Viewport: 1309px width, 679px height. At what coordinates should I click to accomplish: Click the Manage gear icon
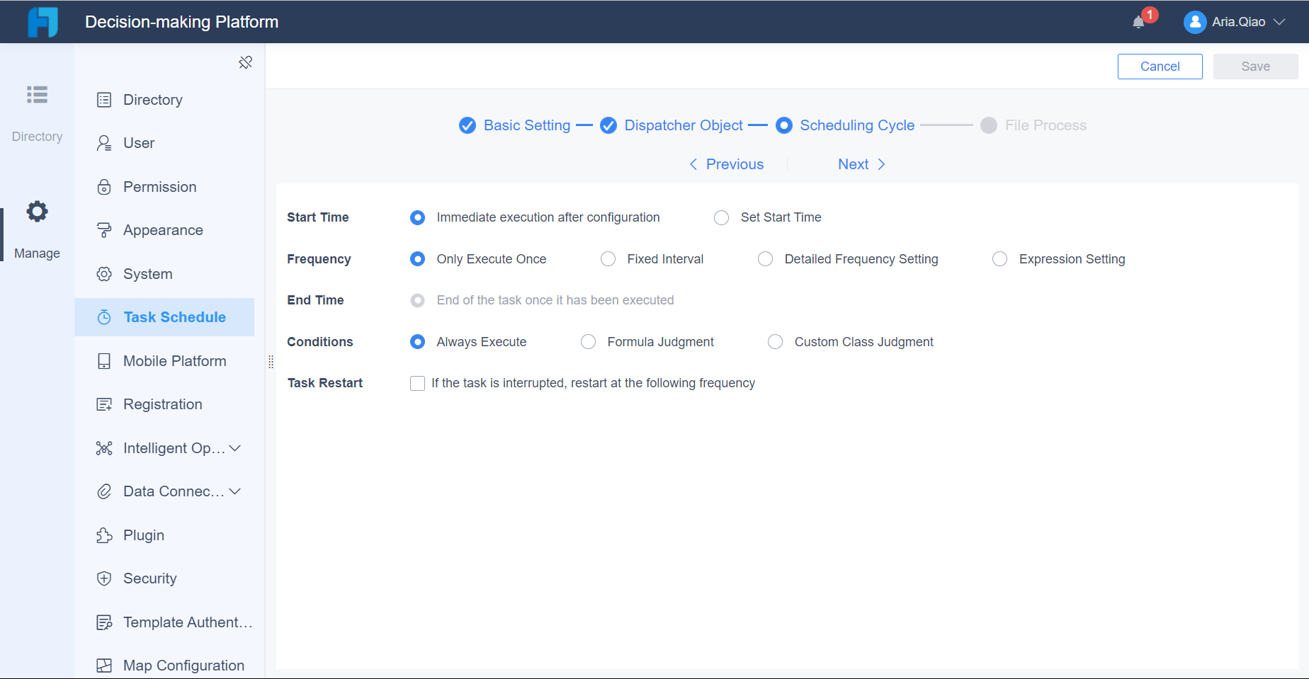point(37,211)
